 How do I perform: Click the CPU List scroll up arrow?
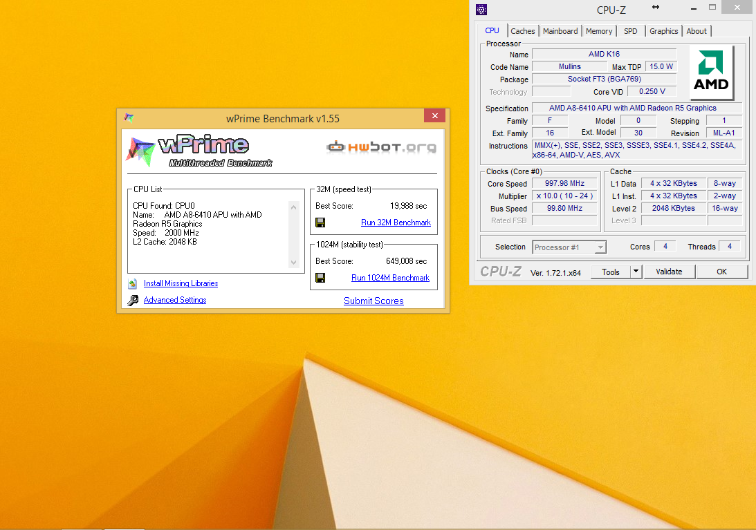(294, 207)
